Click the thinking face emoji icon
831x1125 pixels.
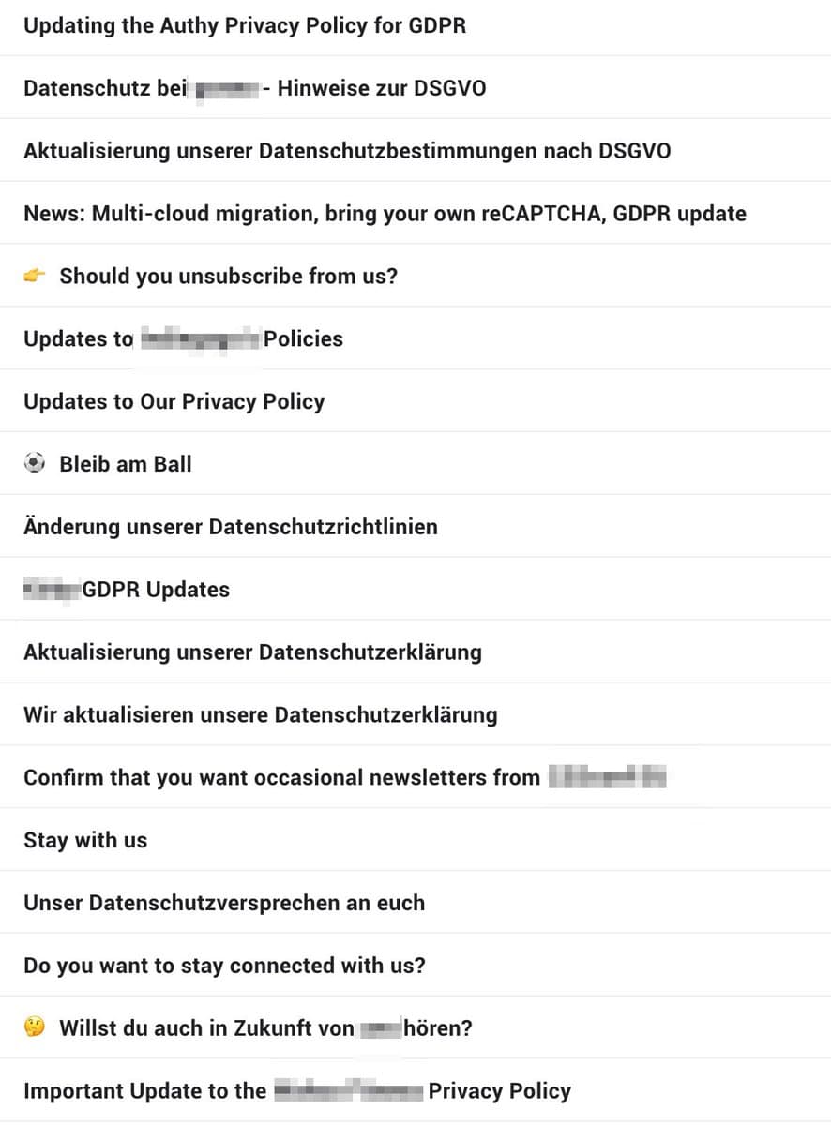35,1028
